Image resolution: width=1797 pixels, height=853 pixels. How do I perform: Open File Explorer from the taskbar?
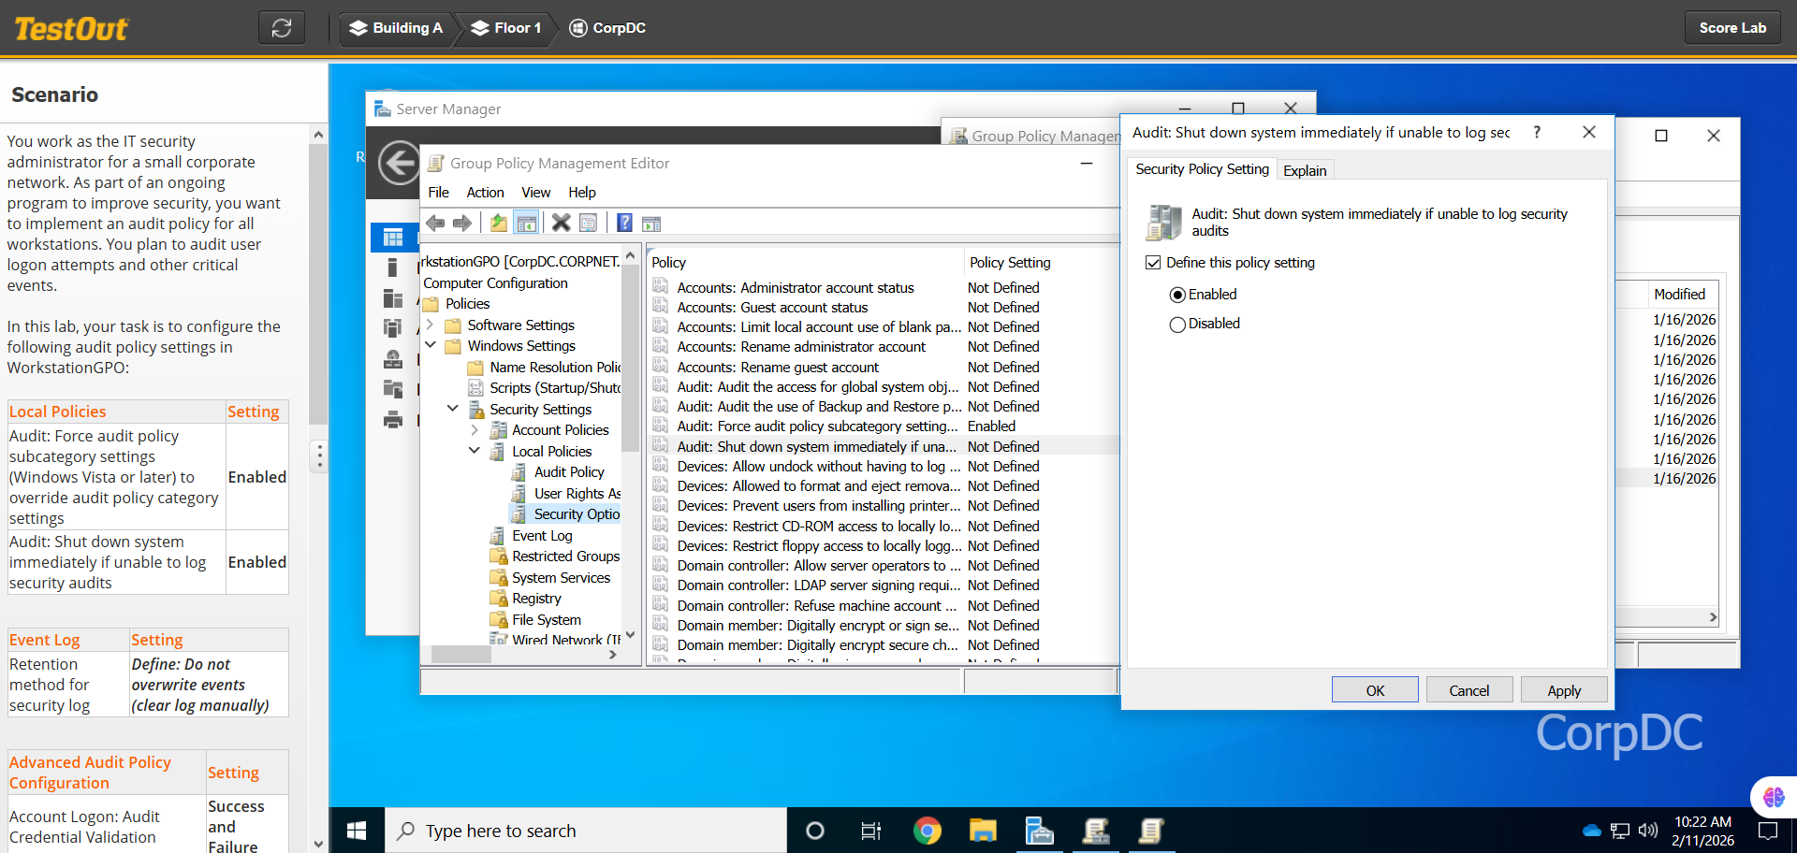(x=983, y=831)
